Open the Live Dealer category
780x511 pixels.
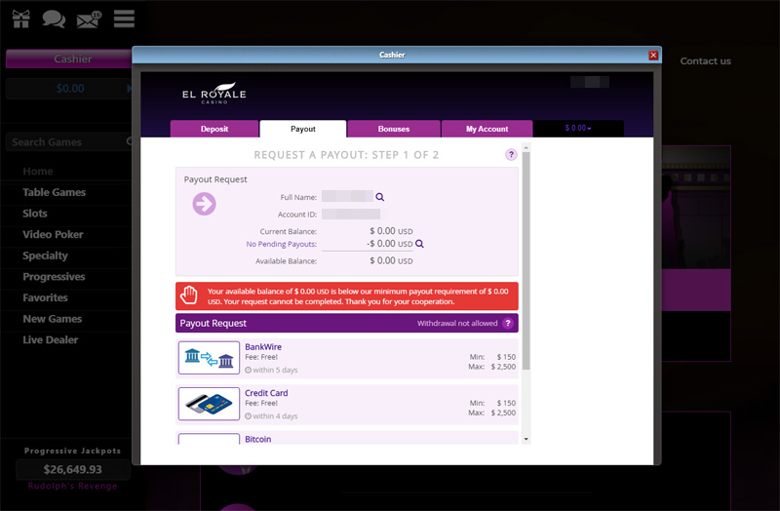pyautogui.click(x=51, y=340)
